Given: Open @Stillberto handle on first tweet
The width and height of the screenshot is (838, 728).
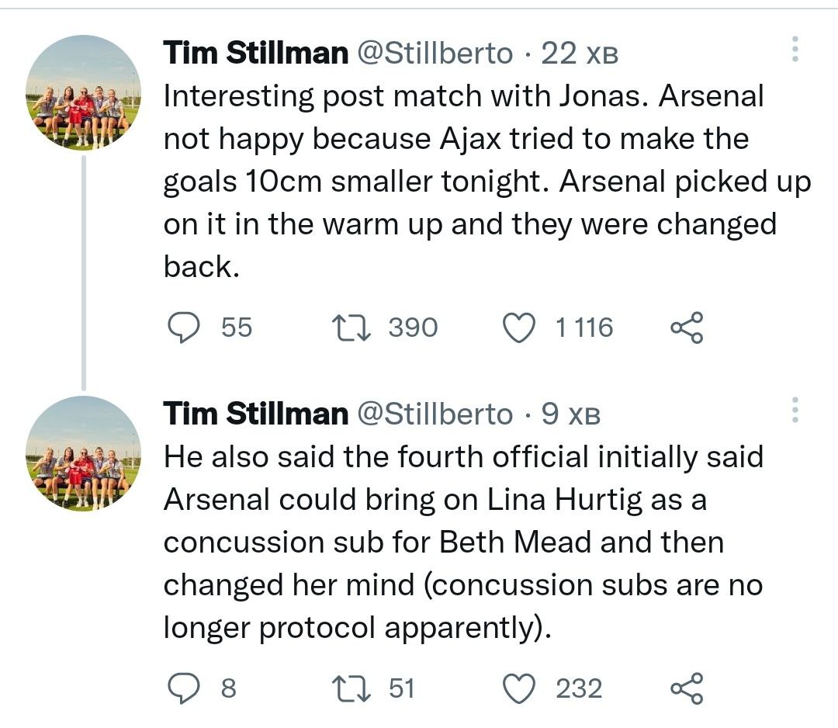Looking at the screenshot, I should [x=434, y=54].
